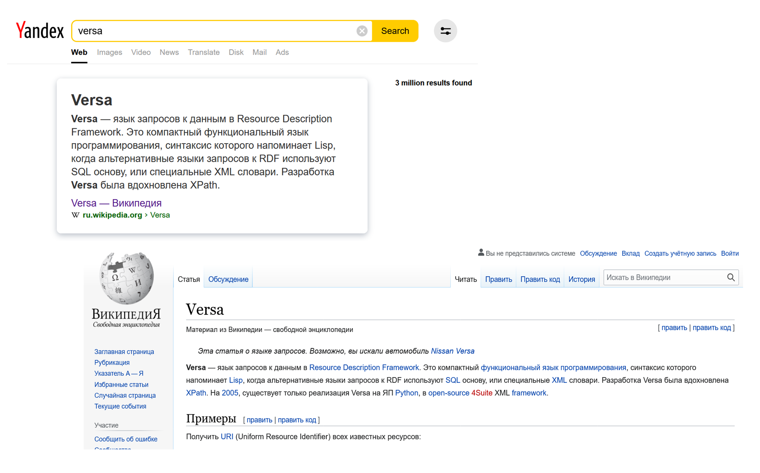This screenshot has width=760, height=473.
Task: Open the Править tab
Action: coord(498,279)
